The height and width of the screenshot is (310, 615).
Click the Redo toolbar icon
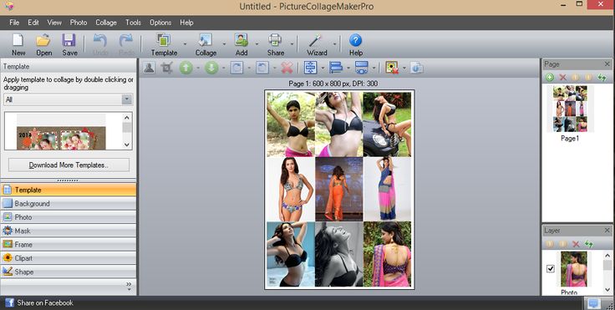126,40
